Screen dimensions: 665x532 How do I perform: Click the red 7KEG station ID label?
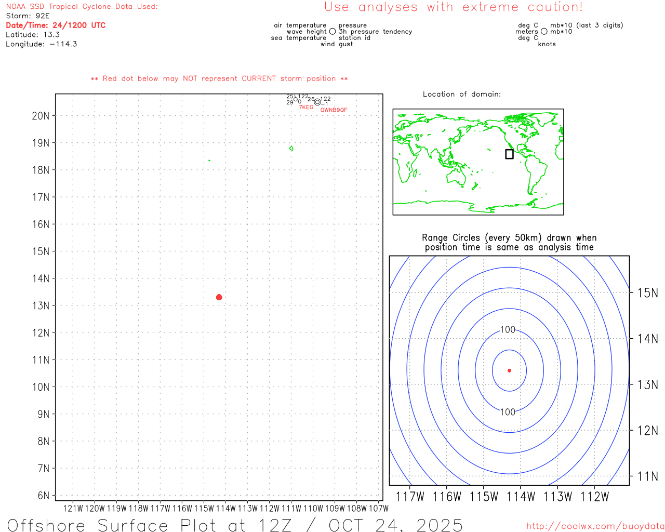pyautogui.click(x=306, y=108)
